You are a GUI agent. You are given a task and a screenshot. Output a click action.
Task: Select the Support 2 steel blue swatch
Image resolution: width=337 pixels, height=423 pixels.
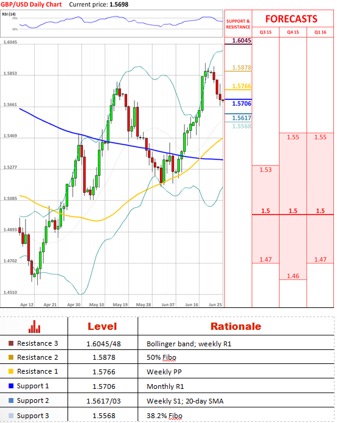click(x=11, y=400)
